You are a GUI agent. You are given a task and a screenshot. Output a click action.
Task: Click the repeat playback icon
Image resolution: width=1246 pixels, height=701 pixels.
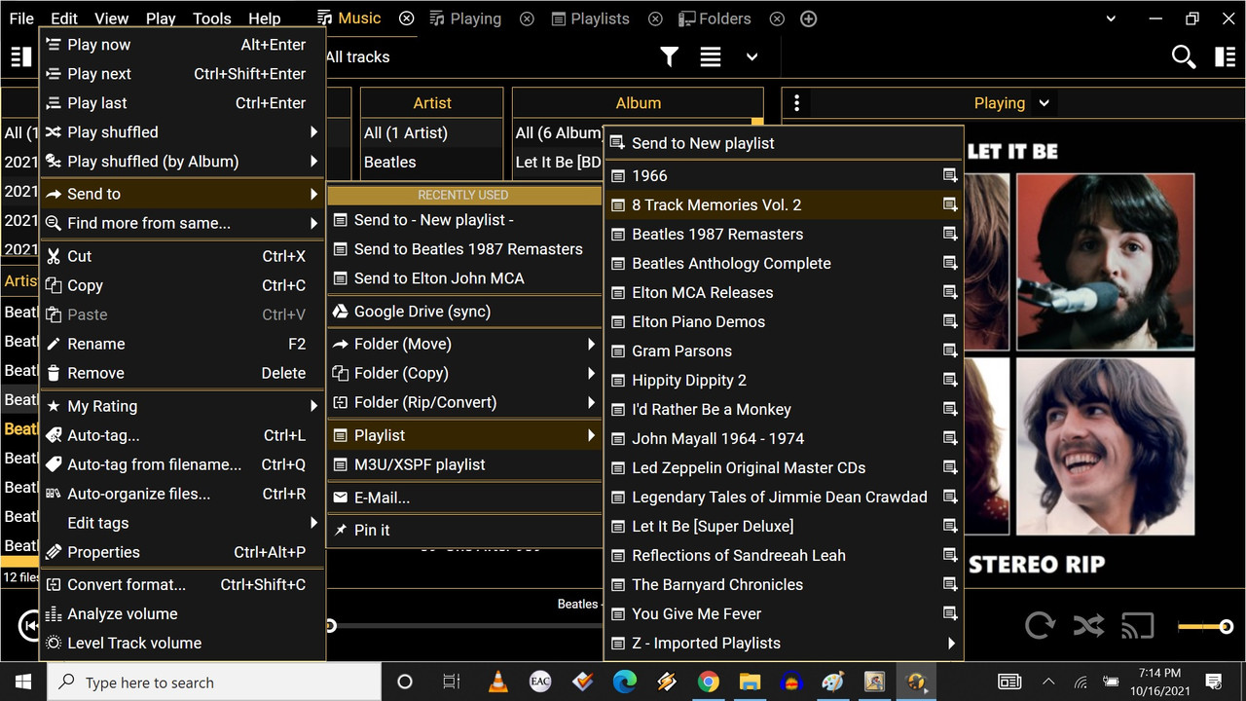pyautogui.click(x=1040, y=626)
